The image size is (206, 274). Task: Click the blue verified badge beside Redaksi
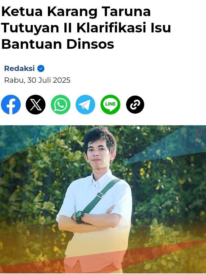point(41,68)
